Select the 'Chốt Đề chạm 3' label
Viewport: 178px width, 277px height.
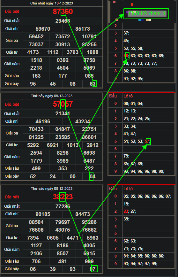147,13
